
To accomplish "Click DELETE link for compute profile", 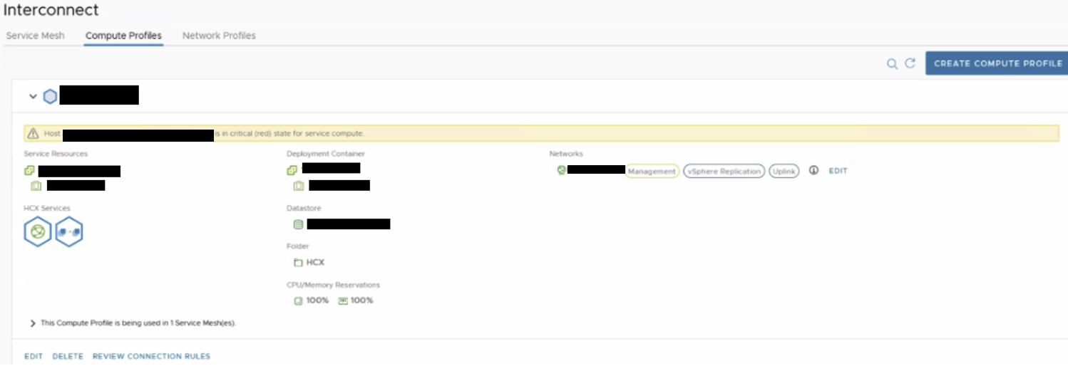I will pos(68,357).
